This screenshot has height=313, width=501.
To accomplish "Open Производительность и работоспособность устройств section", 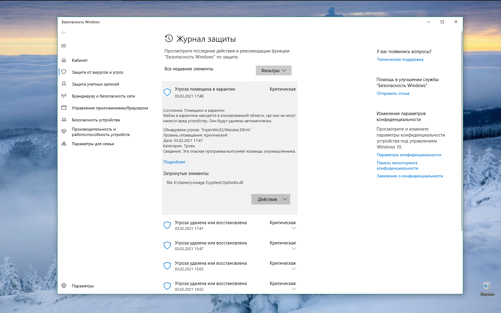I will tap(100, 132).
